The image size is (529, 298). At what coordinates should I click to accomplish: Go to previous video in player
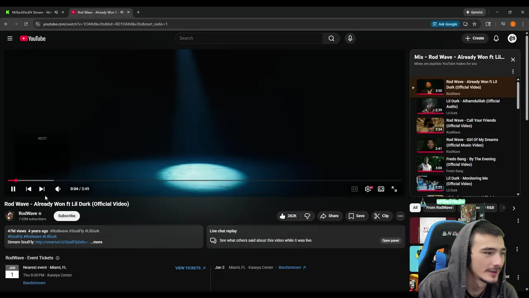[29, 189]
